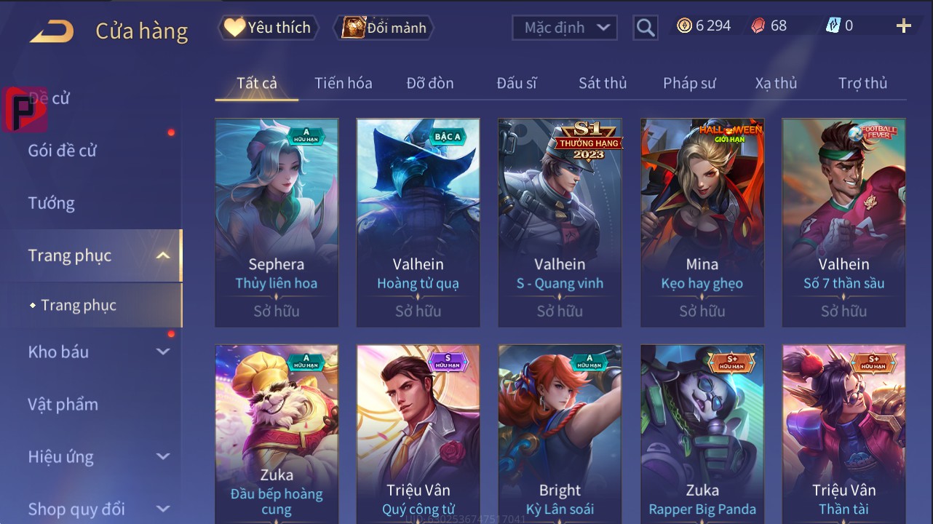The width and height of the screenshot is (933, 524).
Task: Select the Sephera Thủy liên hoa skin card
Action: tap(277, 223)
